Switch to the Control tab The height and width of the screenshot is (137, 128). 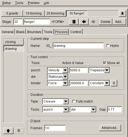76,32
